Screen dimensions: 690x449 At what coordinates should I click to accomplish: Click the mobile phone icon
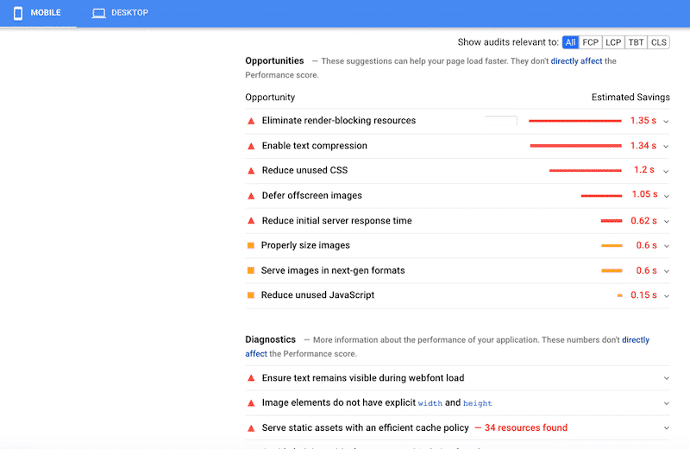(18, 13)
